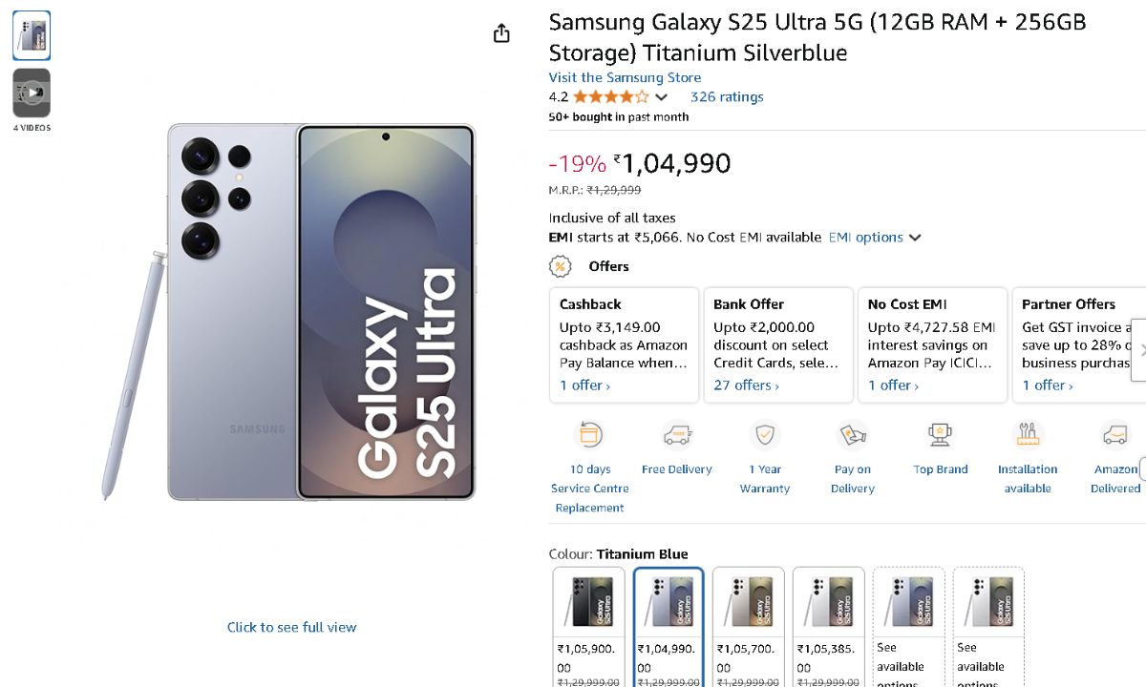Click the Installation available icon
This screenshot has width=1146, height=687.
[x=1028, y=436]
